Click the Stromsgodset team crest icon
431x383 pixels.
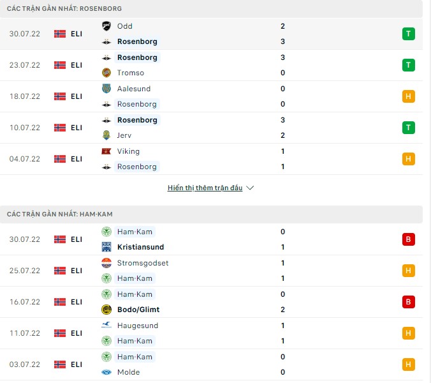pyautogui.click(x=106, y=263)
